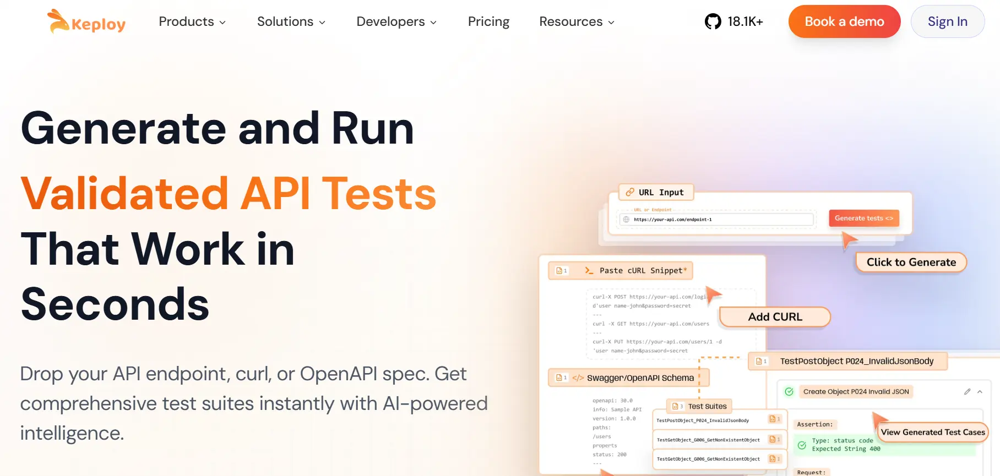1000x476 pixels.
Task: Click the Create Object P024 Invalid JSON title
Action: coord(856,391)
